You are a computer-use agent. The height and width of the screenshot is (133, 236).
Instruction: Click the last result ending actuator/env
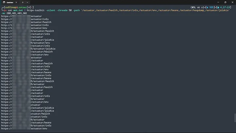[24, 128]
